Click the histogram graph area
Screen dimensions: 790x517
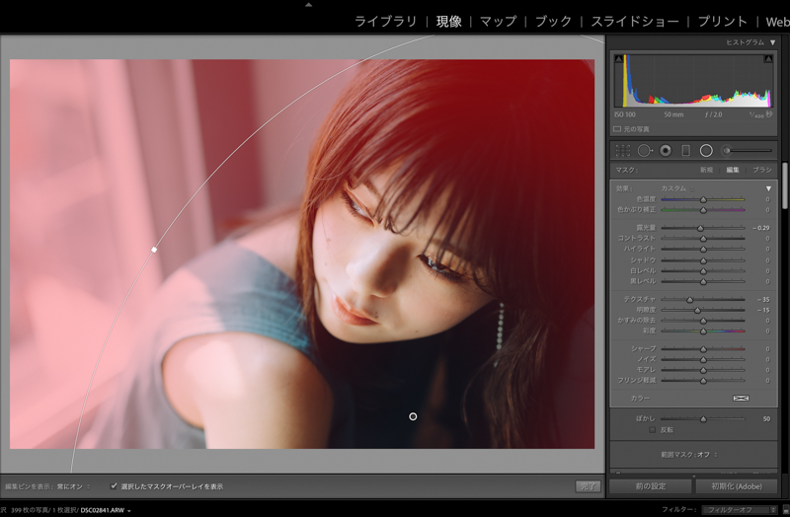pyautogui.click(x=693, y=81)
